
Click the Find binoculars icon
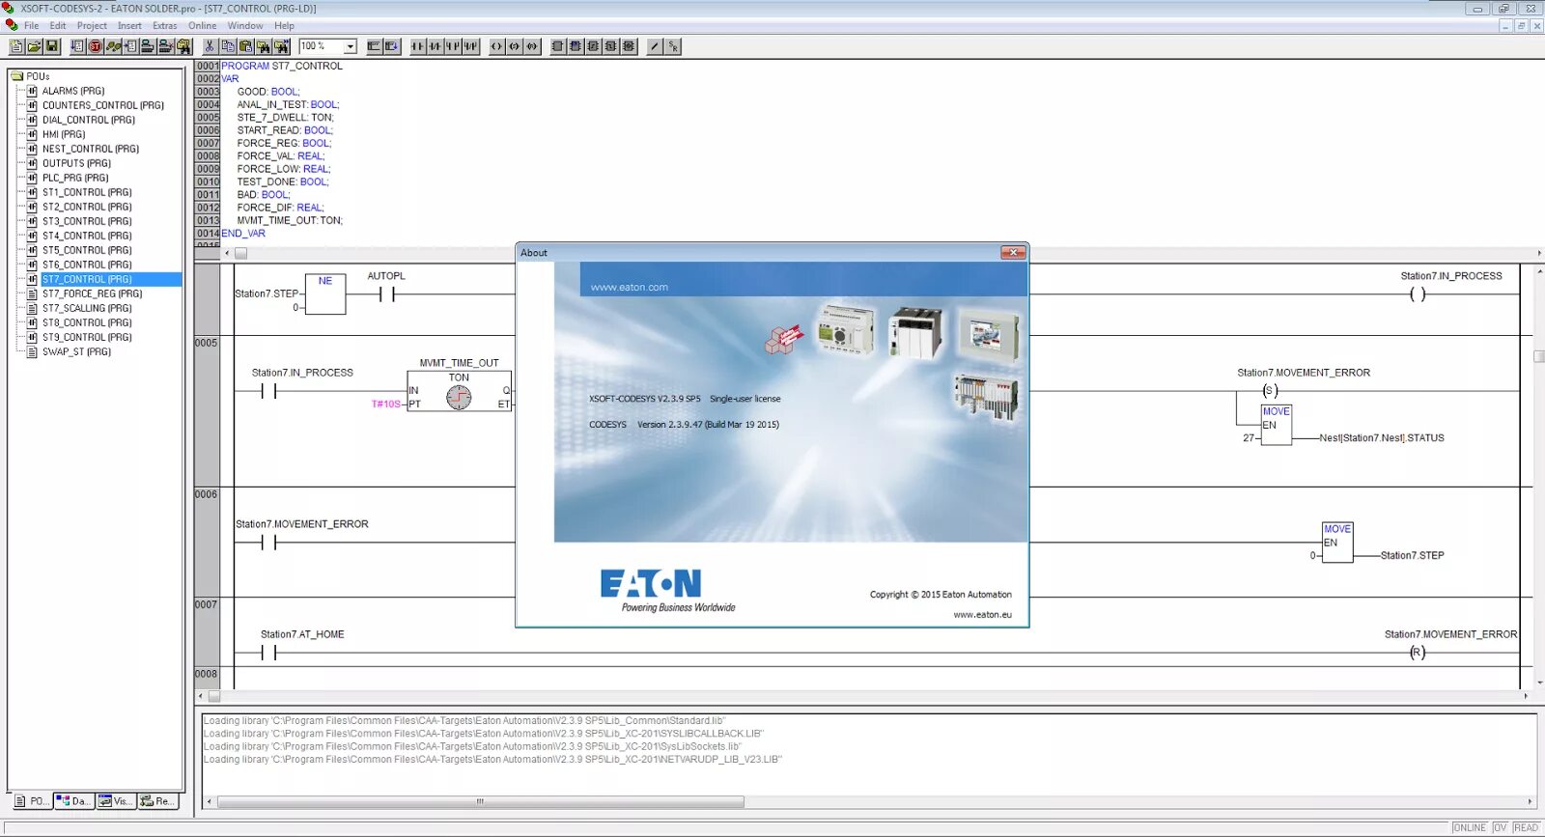[x=263, y=46]
